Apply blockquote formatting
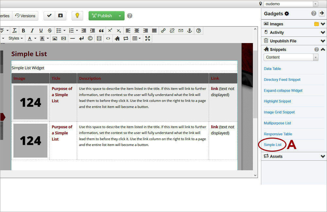 [x=101, y=31]
